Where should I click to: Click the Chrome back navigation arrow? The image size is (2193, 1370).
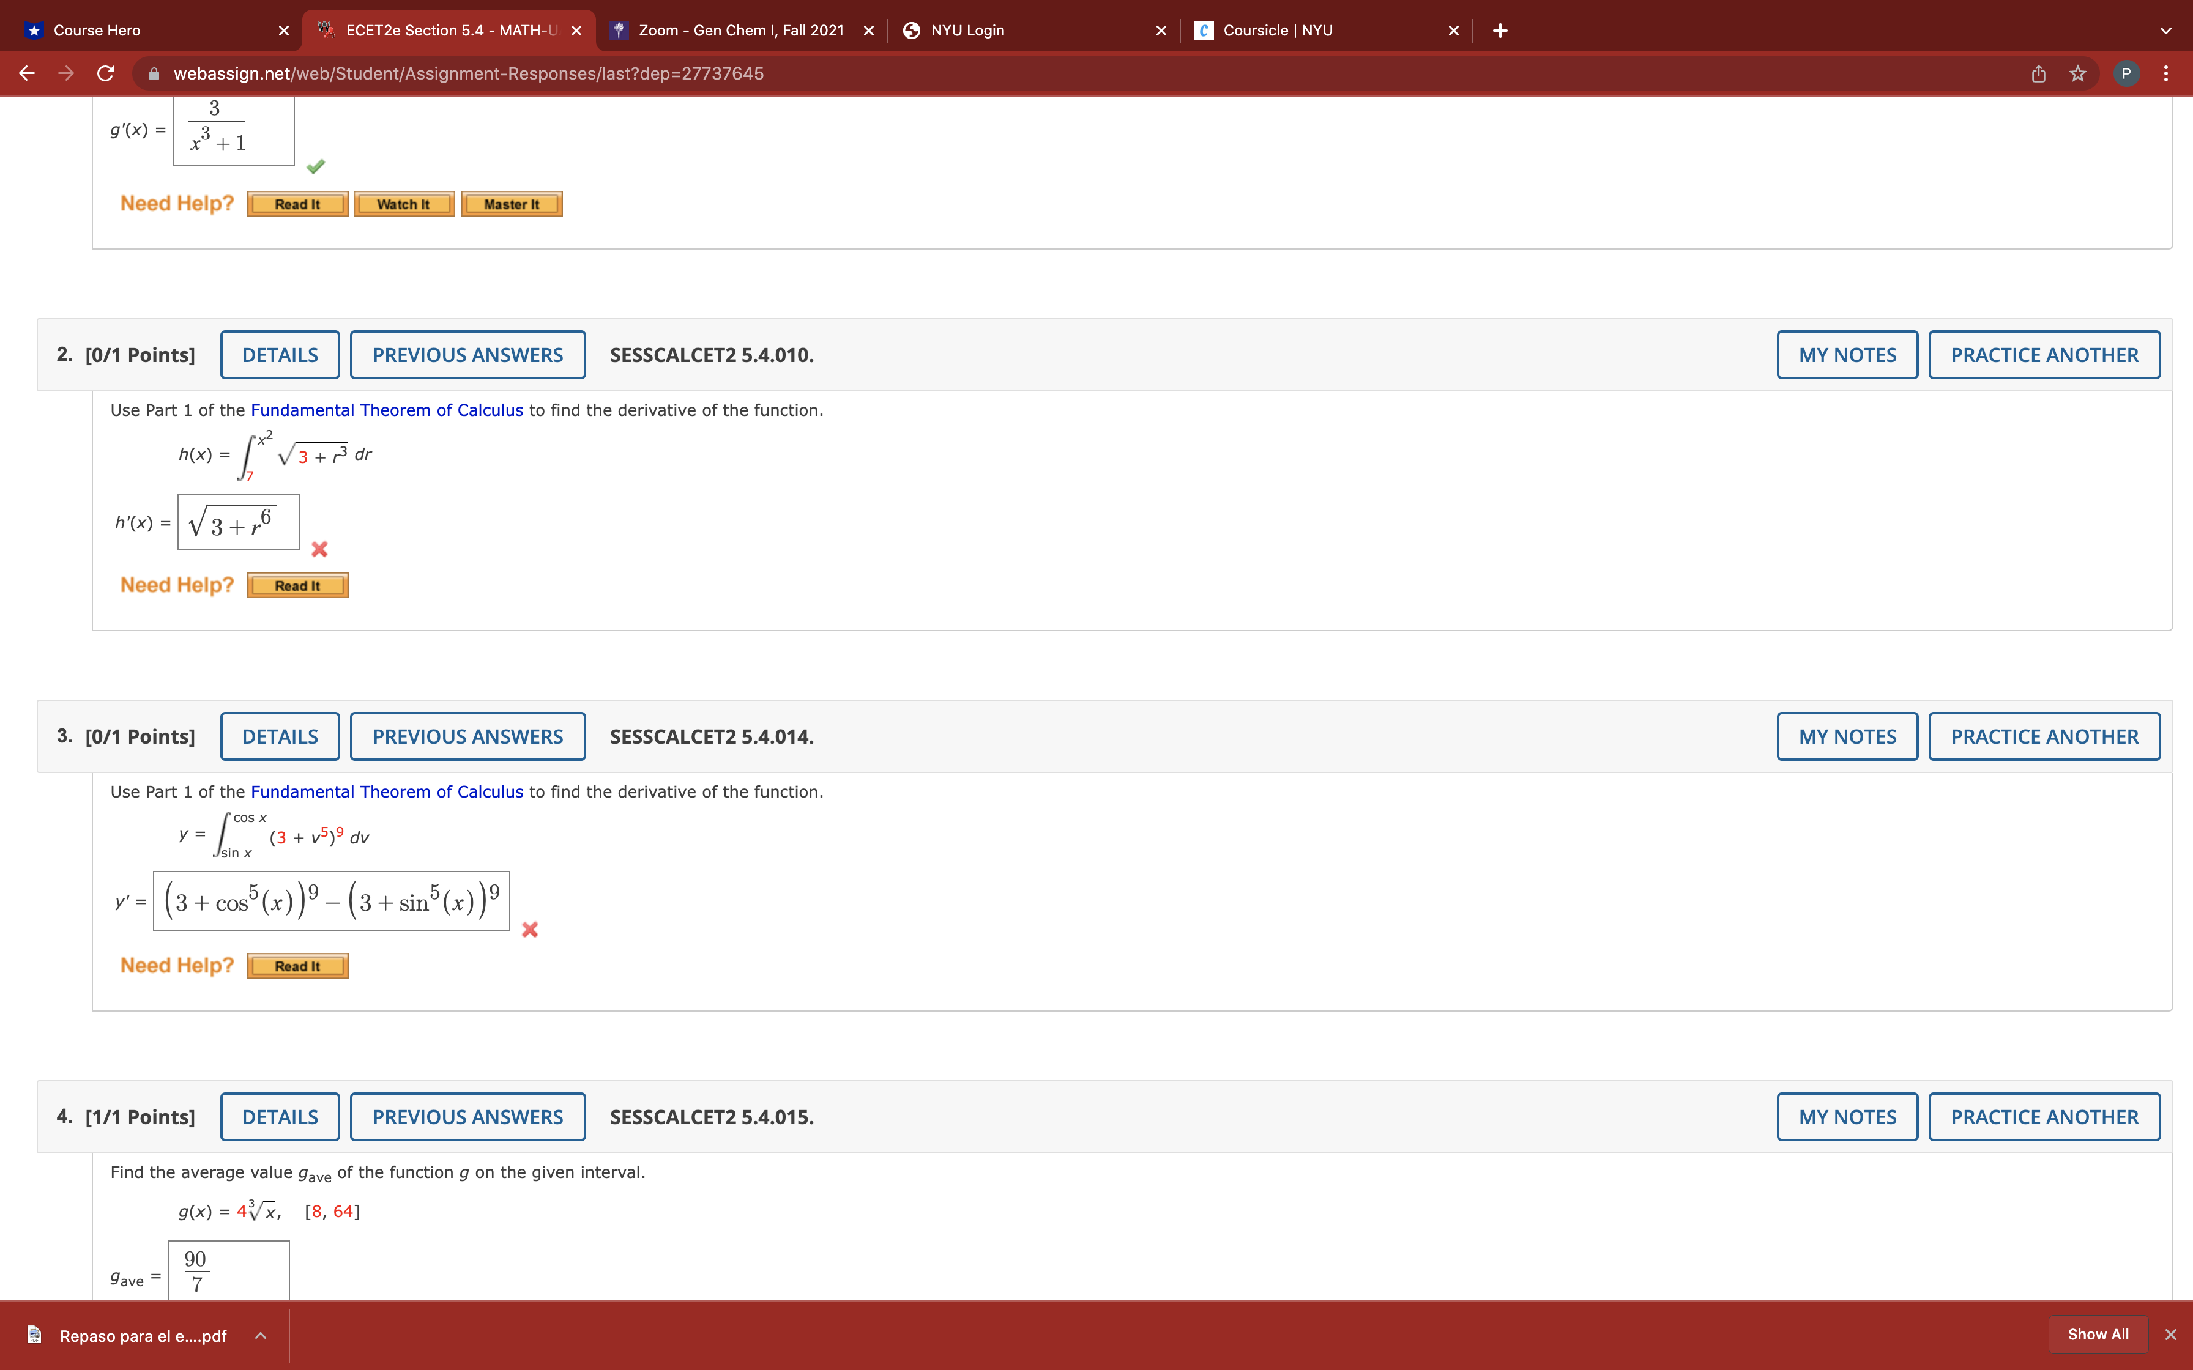tap(26, 73)
